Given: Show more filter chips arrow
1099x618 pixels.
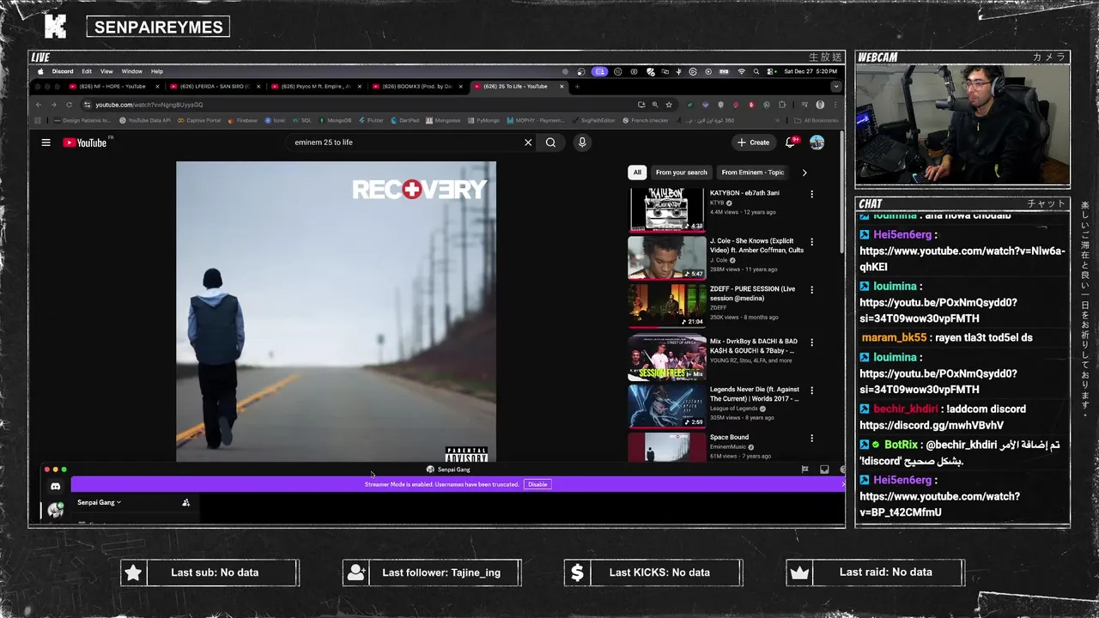Looking at the screenshot, I should 805,173.
